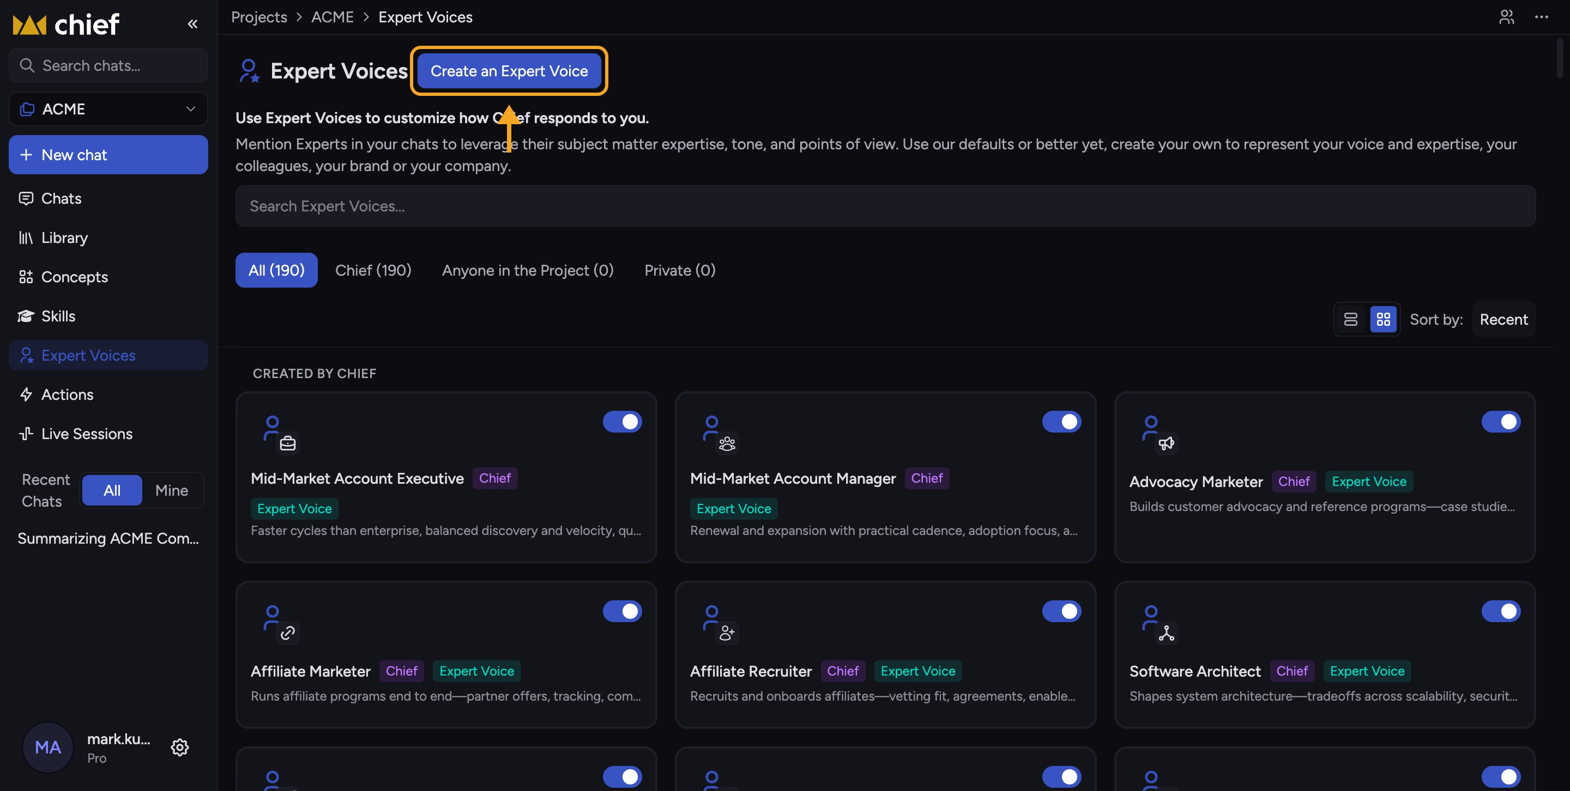Click the mark.ku... username
Image resolution: width=1570 pixels, height=791 pixels.
119,739
